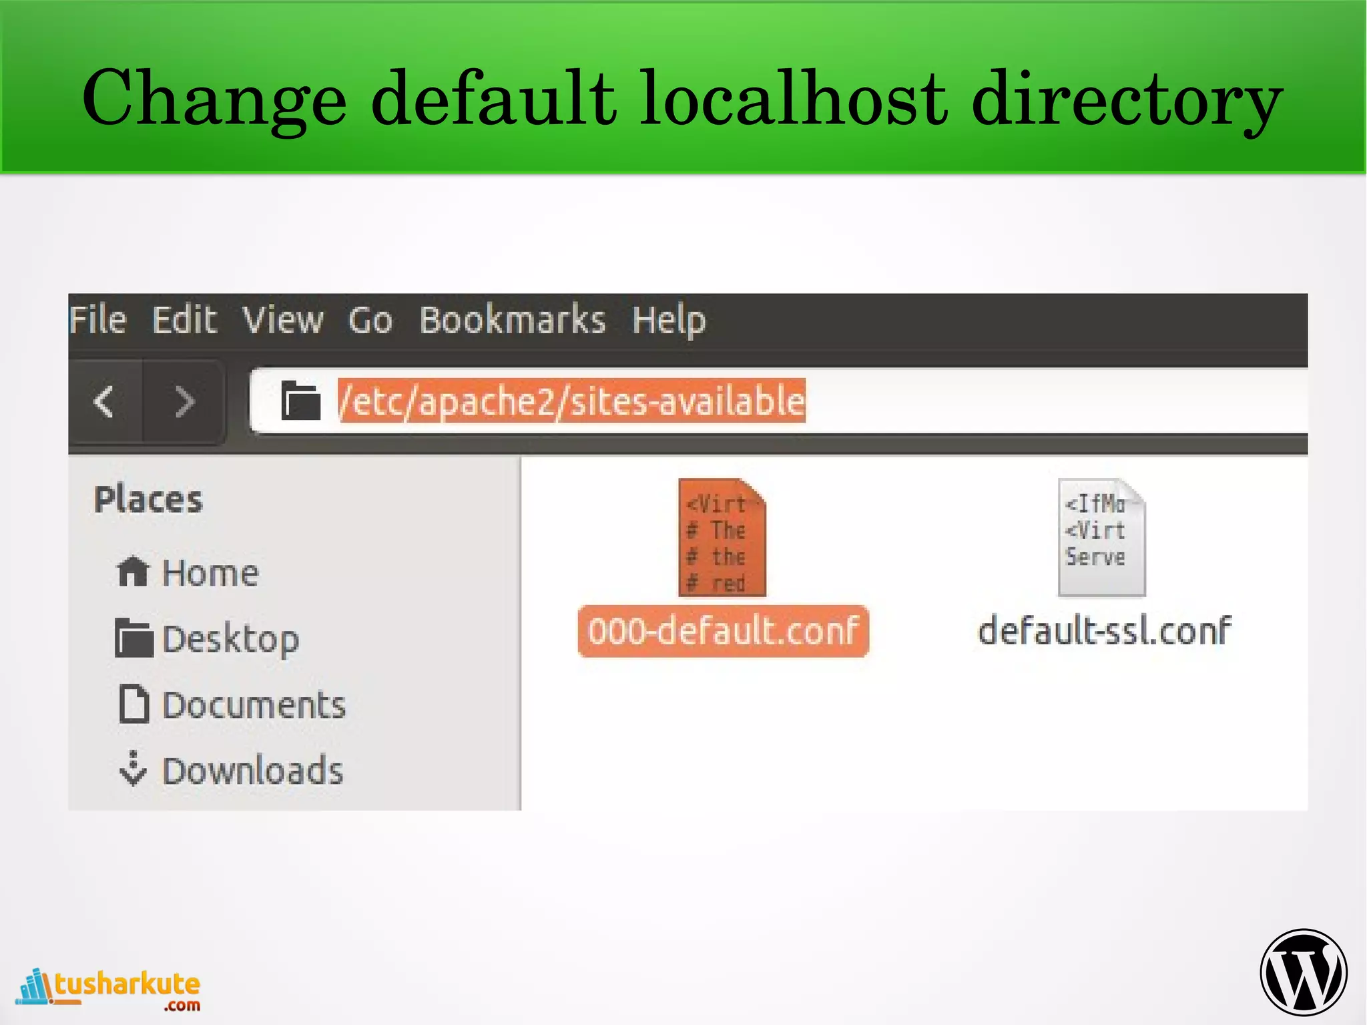Select the Downloads place in sidebar
Viewport: 1367px width, 1025px height.
(x=231, y=771)
